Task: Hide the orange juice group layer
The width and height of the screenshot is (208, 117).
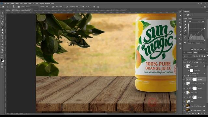Action: pyautogui.click(x=184, y=76)
